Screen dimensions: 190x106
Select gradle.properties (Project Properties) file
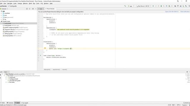pos(14,32)
